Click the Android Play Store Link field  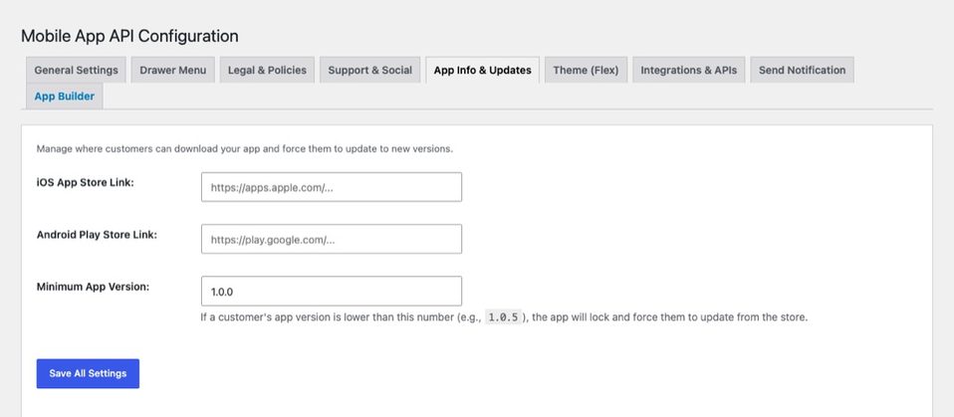(332, 240)
